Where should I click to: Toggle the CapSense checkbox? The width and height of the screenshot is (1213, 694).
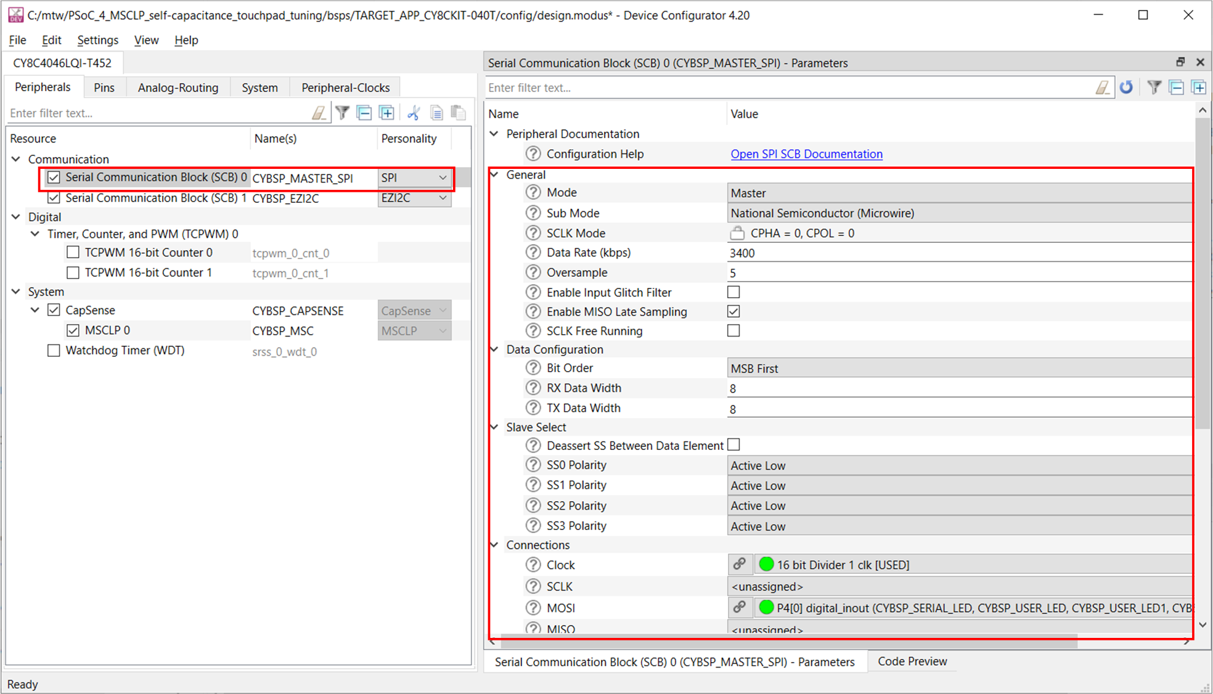[54, 310]
